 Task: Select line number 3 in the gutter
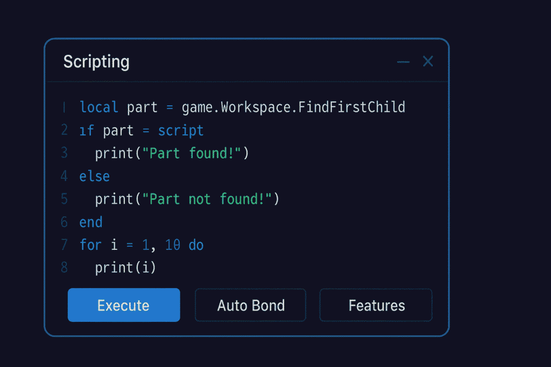tap(65, 153)
